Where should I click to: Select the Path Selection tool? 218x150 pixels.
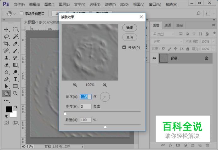click(6, 86)
